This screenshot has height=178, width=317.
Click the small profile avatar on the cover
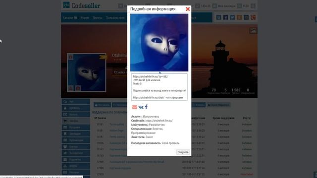(87, 73)
